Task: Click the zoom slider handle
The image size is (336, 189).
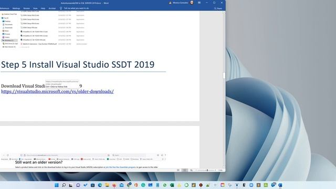Action: click(207, 170)
